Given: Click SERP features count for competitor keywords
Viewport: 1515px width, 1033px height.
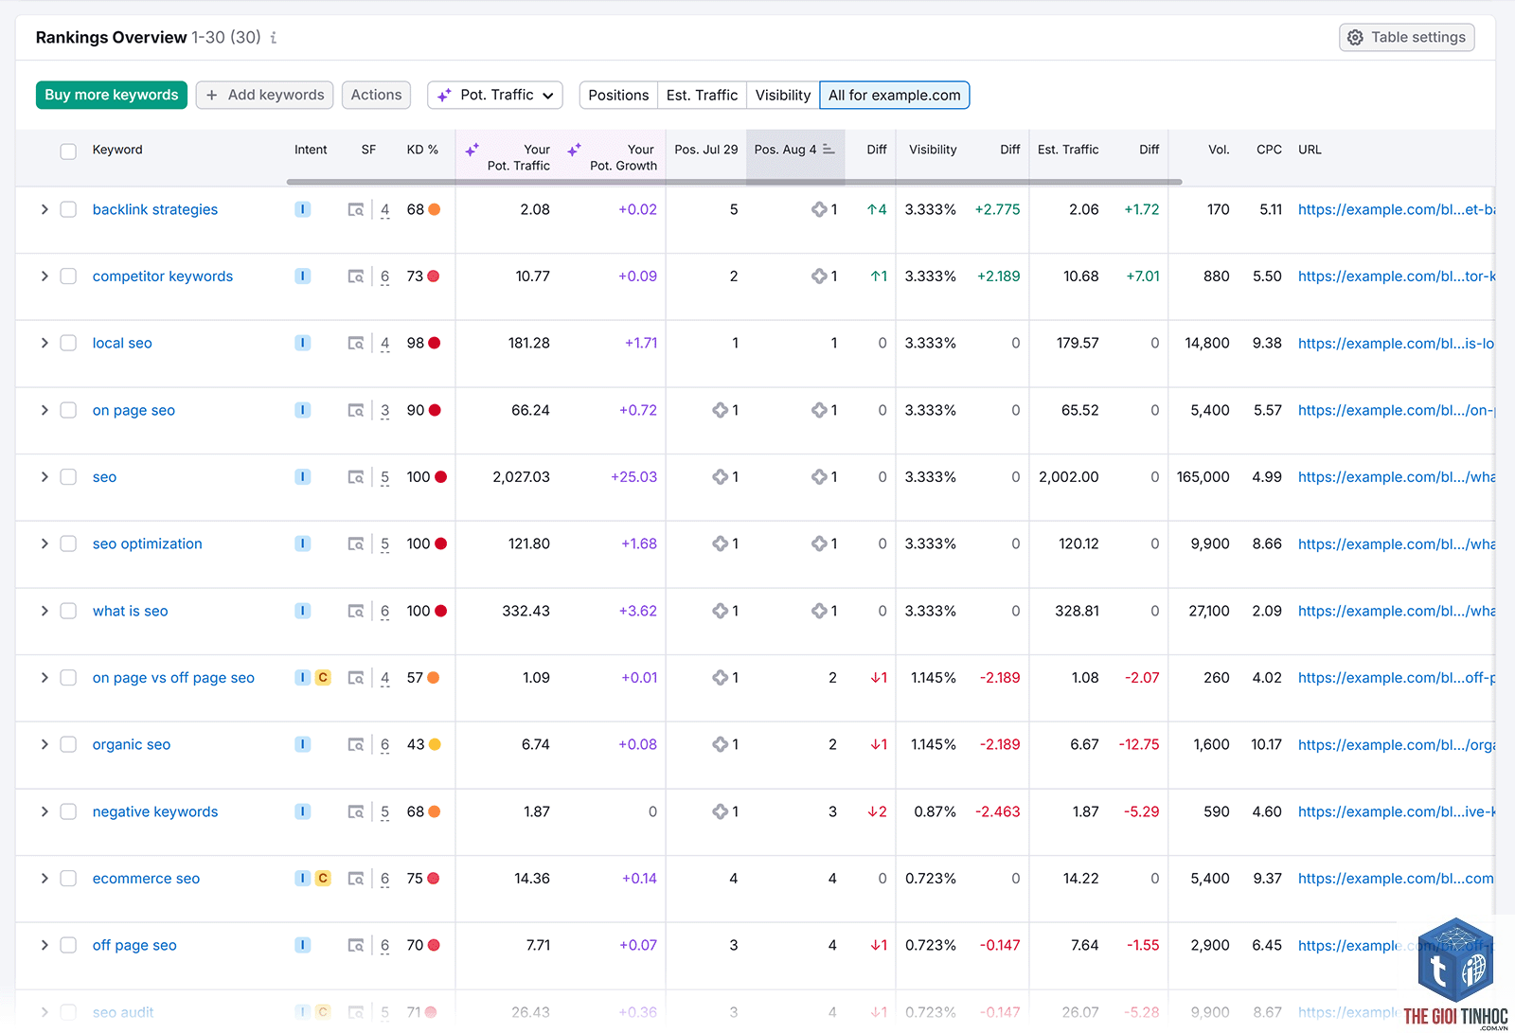Looking at the screenshot, I should 385,276.
